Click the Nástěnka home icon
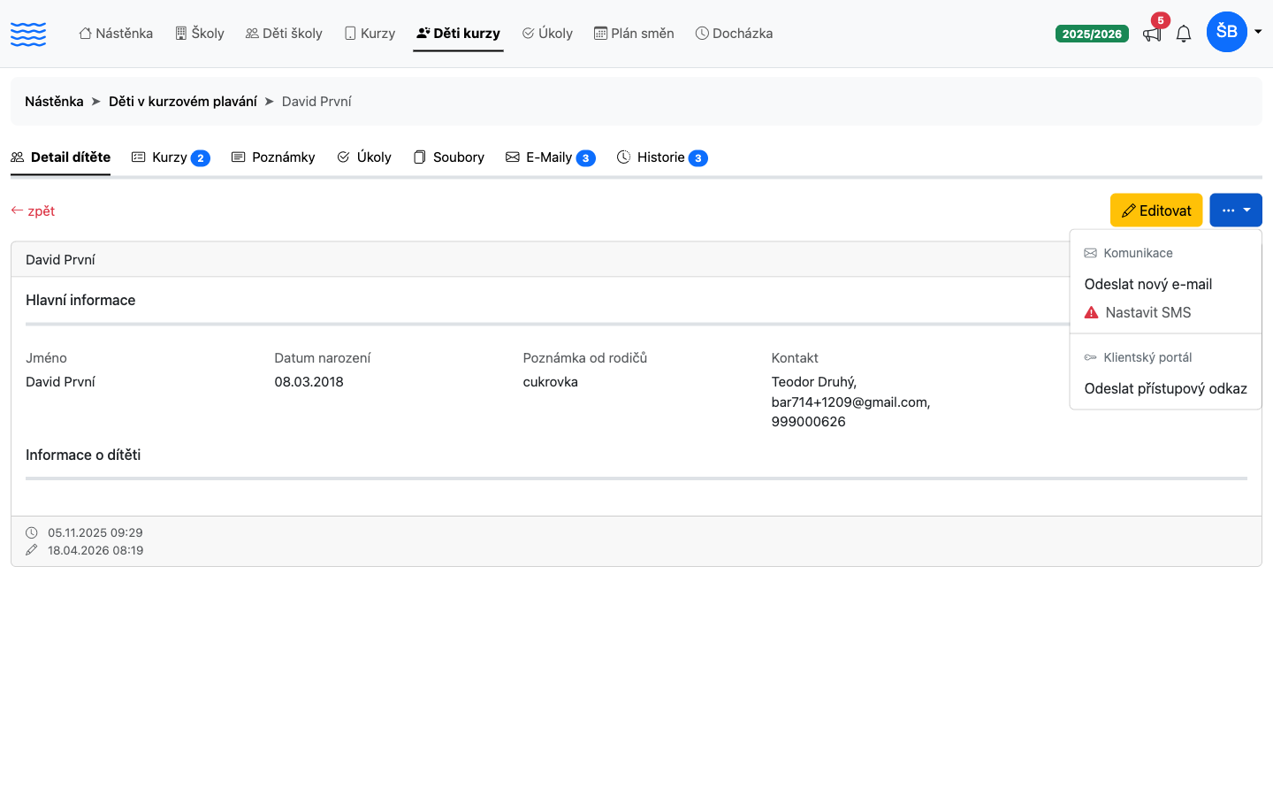 pyautogui.click(x=85, y=33)
